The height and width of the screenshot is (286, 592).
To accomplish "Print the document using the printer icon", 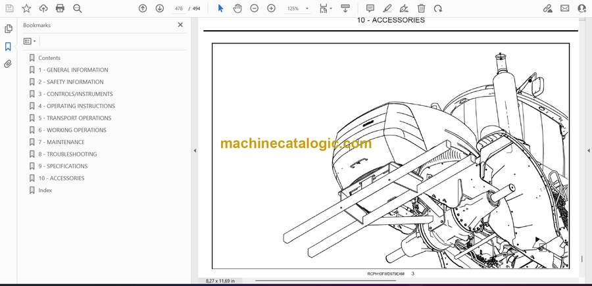I will click(61, 9).
